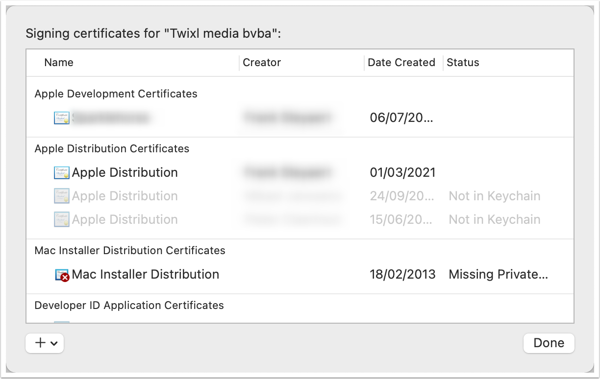
Task: Click "Developer ID Application Certificates" section heading
Action: tap(129, 305)
